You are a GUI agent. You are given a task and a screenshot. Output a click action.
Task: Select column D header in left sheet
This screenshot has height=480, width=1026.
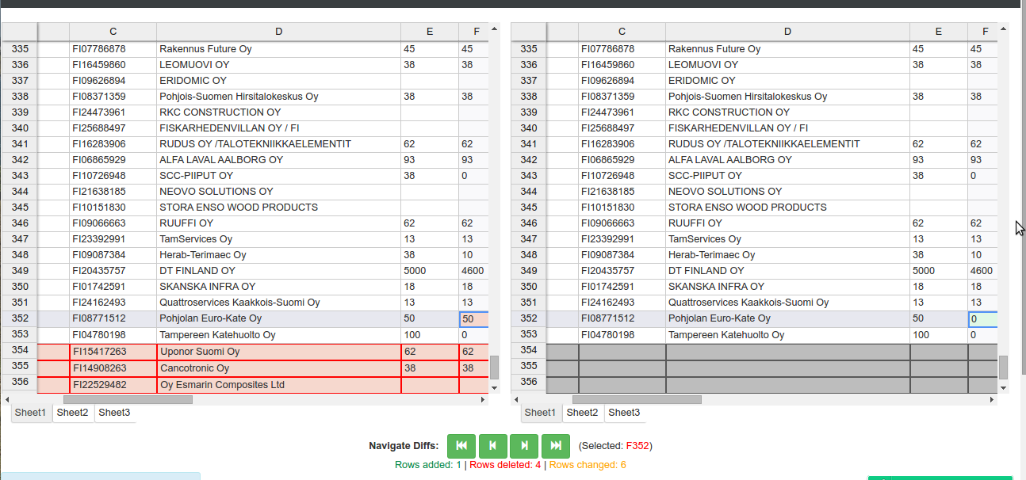[x=279, y=32]
